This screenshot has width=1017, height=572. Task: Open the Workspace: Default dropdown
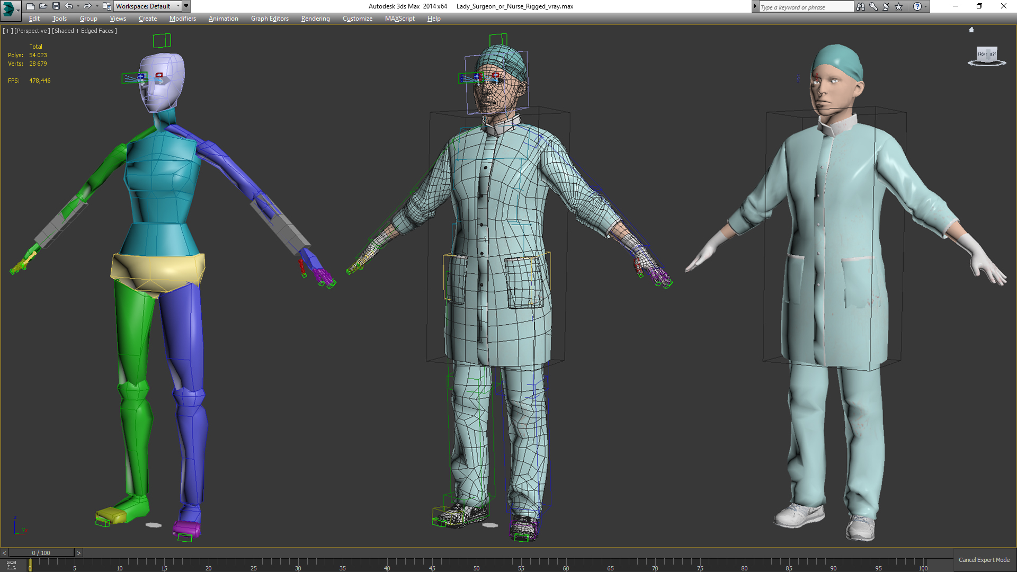click(148, 6)
